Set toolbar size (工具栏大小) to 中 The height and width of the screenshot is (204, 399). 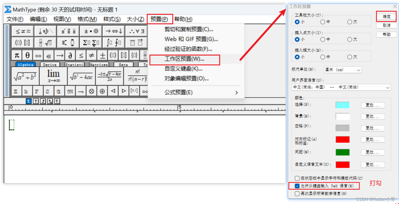coord(325,22)
